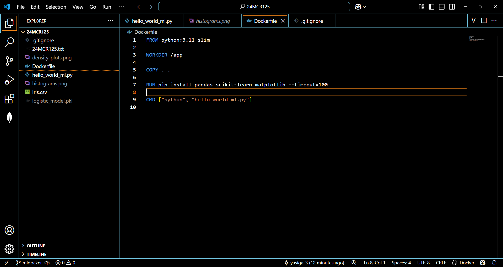Open the Go menu
Viewport: 503px width, 267px height.
(93, 7)
